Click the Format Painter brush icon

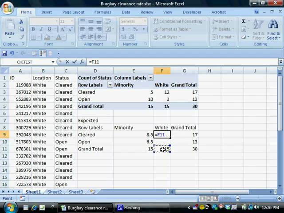click(x=22, y=37)
